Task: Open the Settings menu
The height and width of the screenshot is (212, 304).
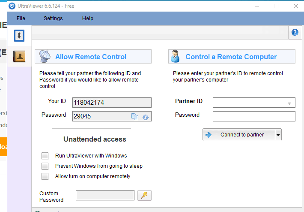Action: [53, 18]
